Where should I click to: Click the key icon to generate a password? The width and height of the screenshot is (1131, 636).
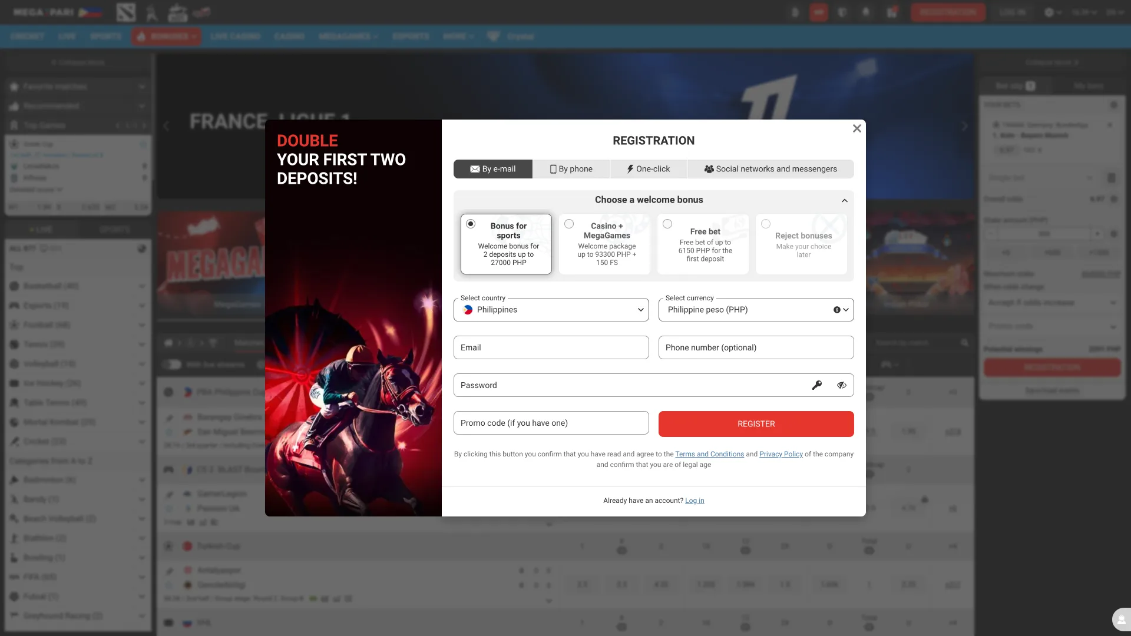(x=817, y=385)
